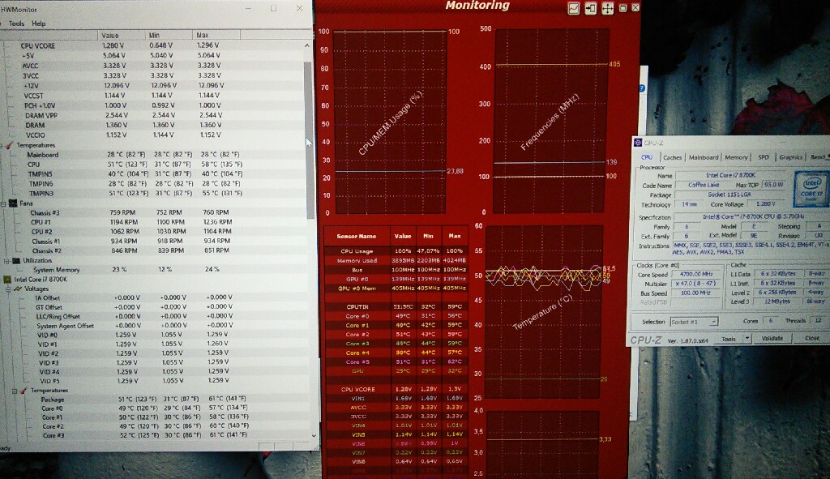Screen dimensions: 830x479
Task: Click the Fans chip icon in HWMonitor
Action: (x=13, y=203)
